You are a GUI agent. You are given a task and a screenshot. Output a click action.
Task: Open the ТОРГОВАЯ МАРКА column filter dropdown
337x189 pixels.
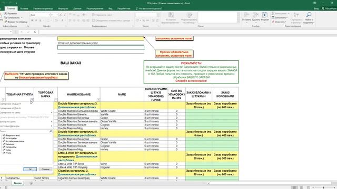coord(56,100)
